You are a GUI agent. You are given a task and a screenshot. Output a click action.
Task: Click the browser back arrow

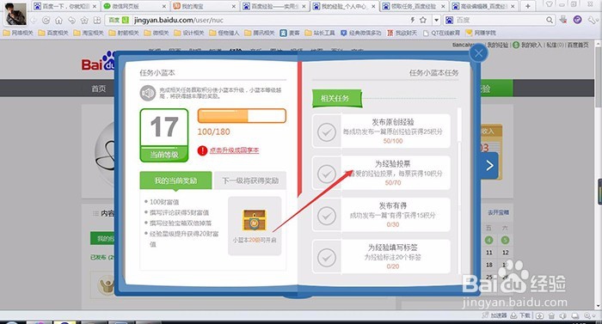tap(34, 20)
